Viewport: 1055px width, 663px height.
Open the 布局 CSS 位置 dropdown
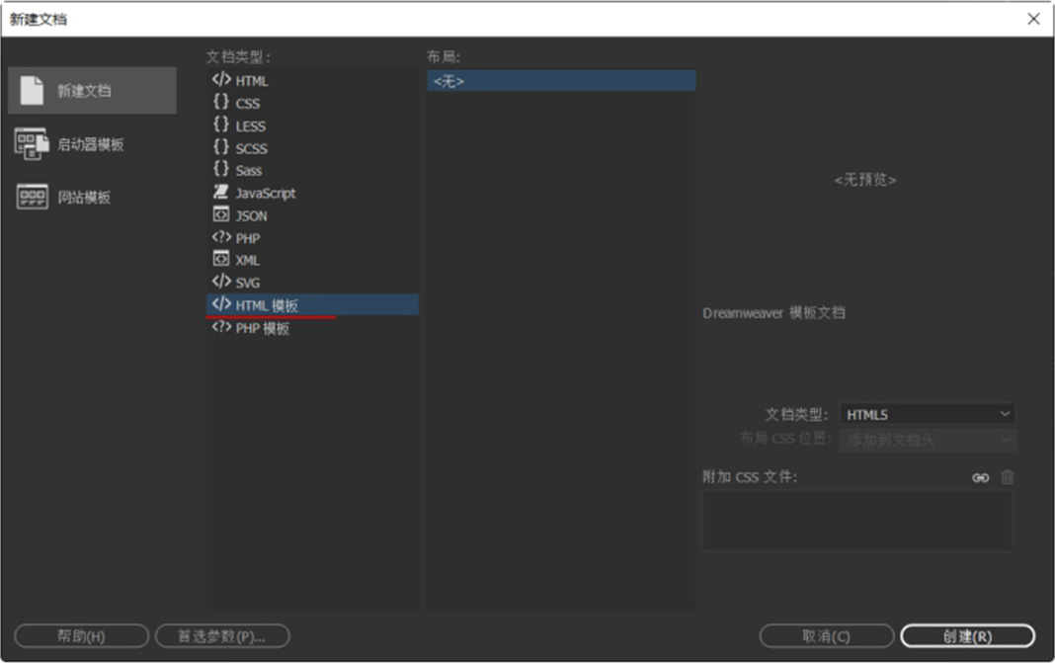coord(927,440)
